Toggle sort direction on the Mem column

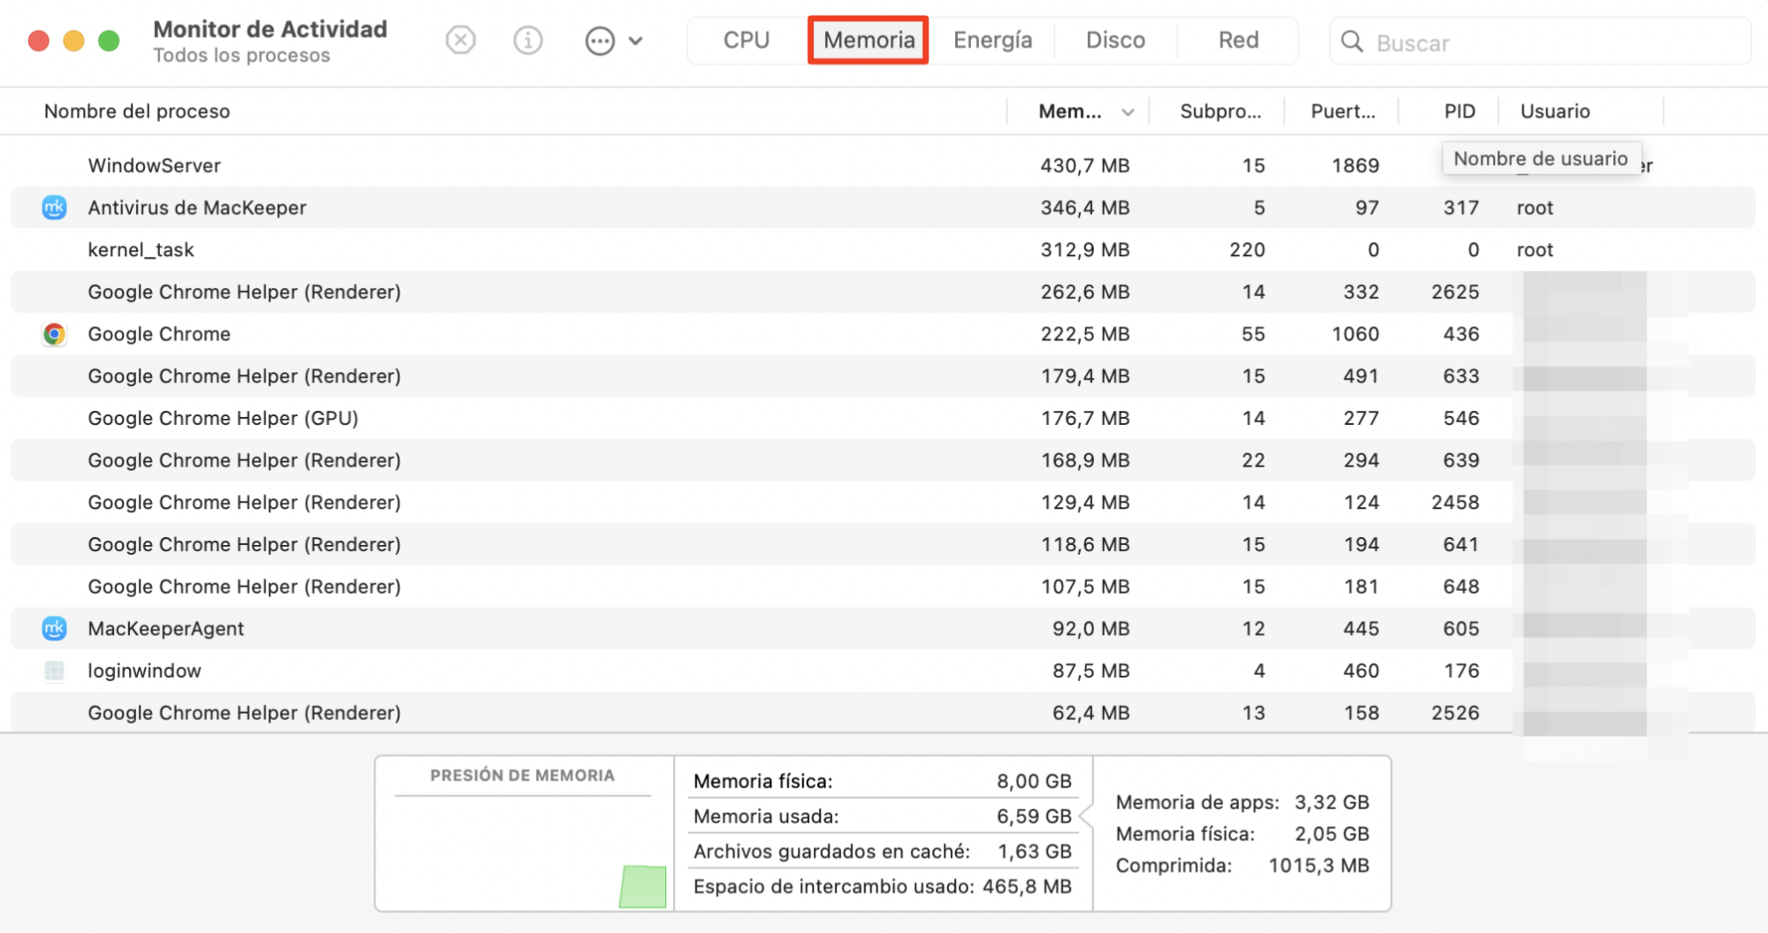[x=1070, y=110]
